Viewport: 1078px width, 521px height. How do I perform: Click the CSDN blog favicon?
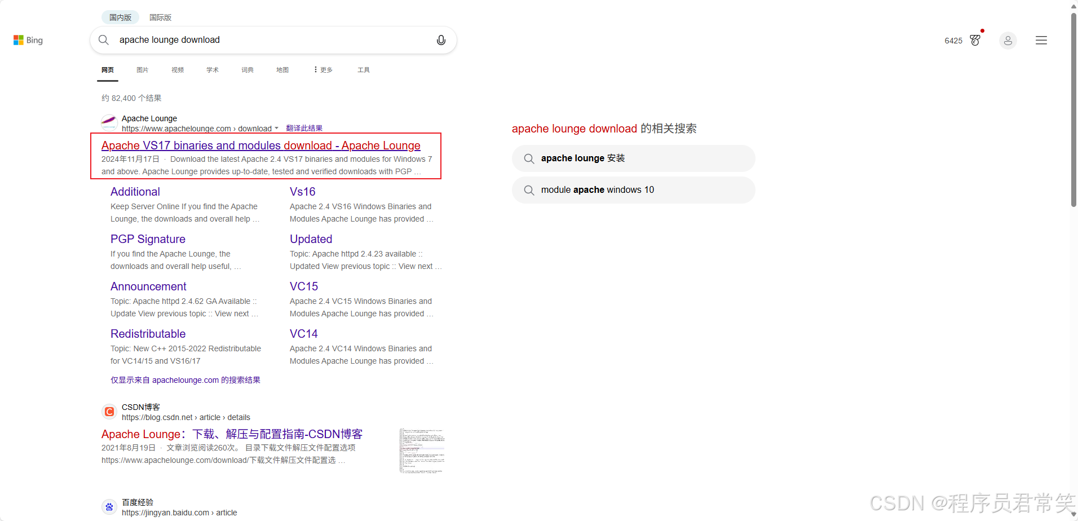(109, 412)
